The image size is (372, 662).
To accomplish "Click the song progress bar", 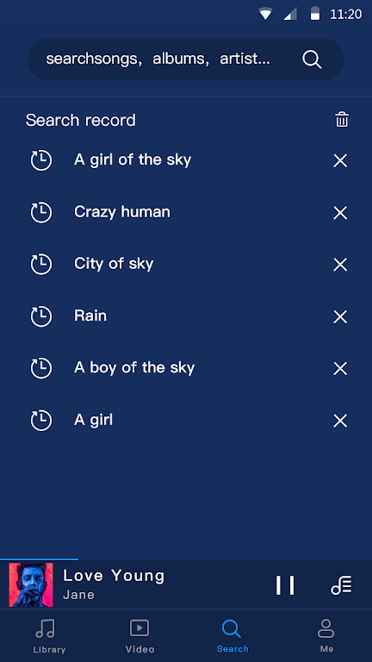I will (x=186, y=559).
